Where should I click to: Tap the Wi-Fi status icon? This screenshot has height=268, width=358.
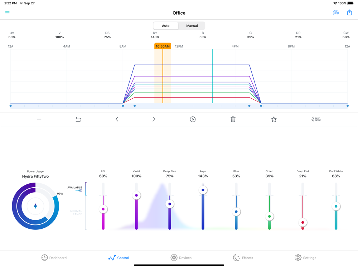[335, 3]
